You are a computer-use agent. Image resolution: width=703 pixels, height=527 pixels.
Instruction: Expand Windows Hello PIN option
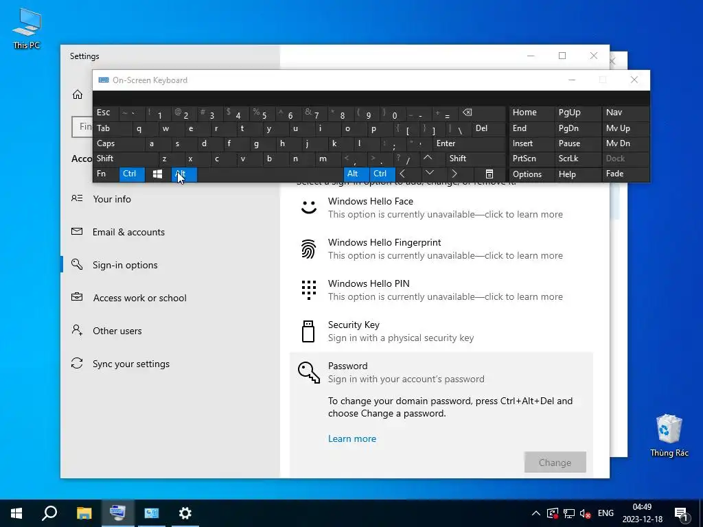coord(441,290)
